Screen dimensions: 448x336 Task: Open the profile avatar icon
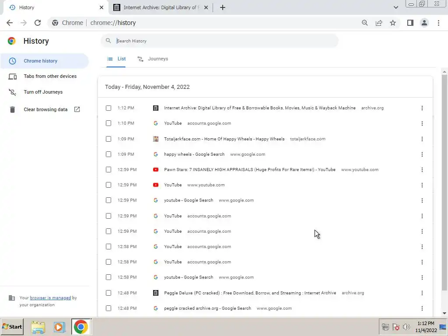coord(424,23)
